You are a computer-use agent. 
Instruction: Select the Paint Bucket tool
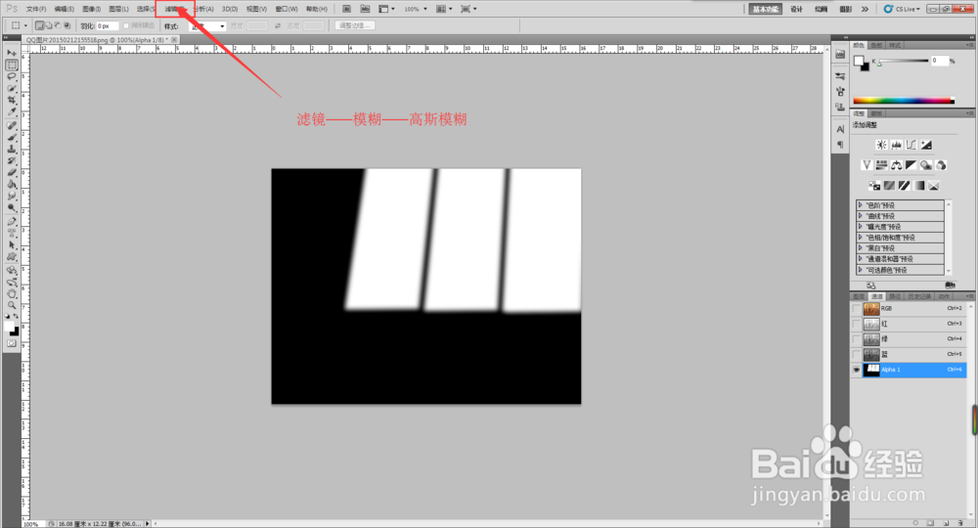click(12, 185)
